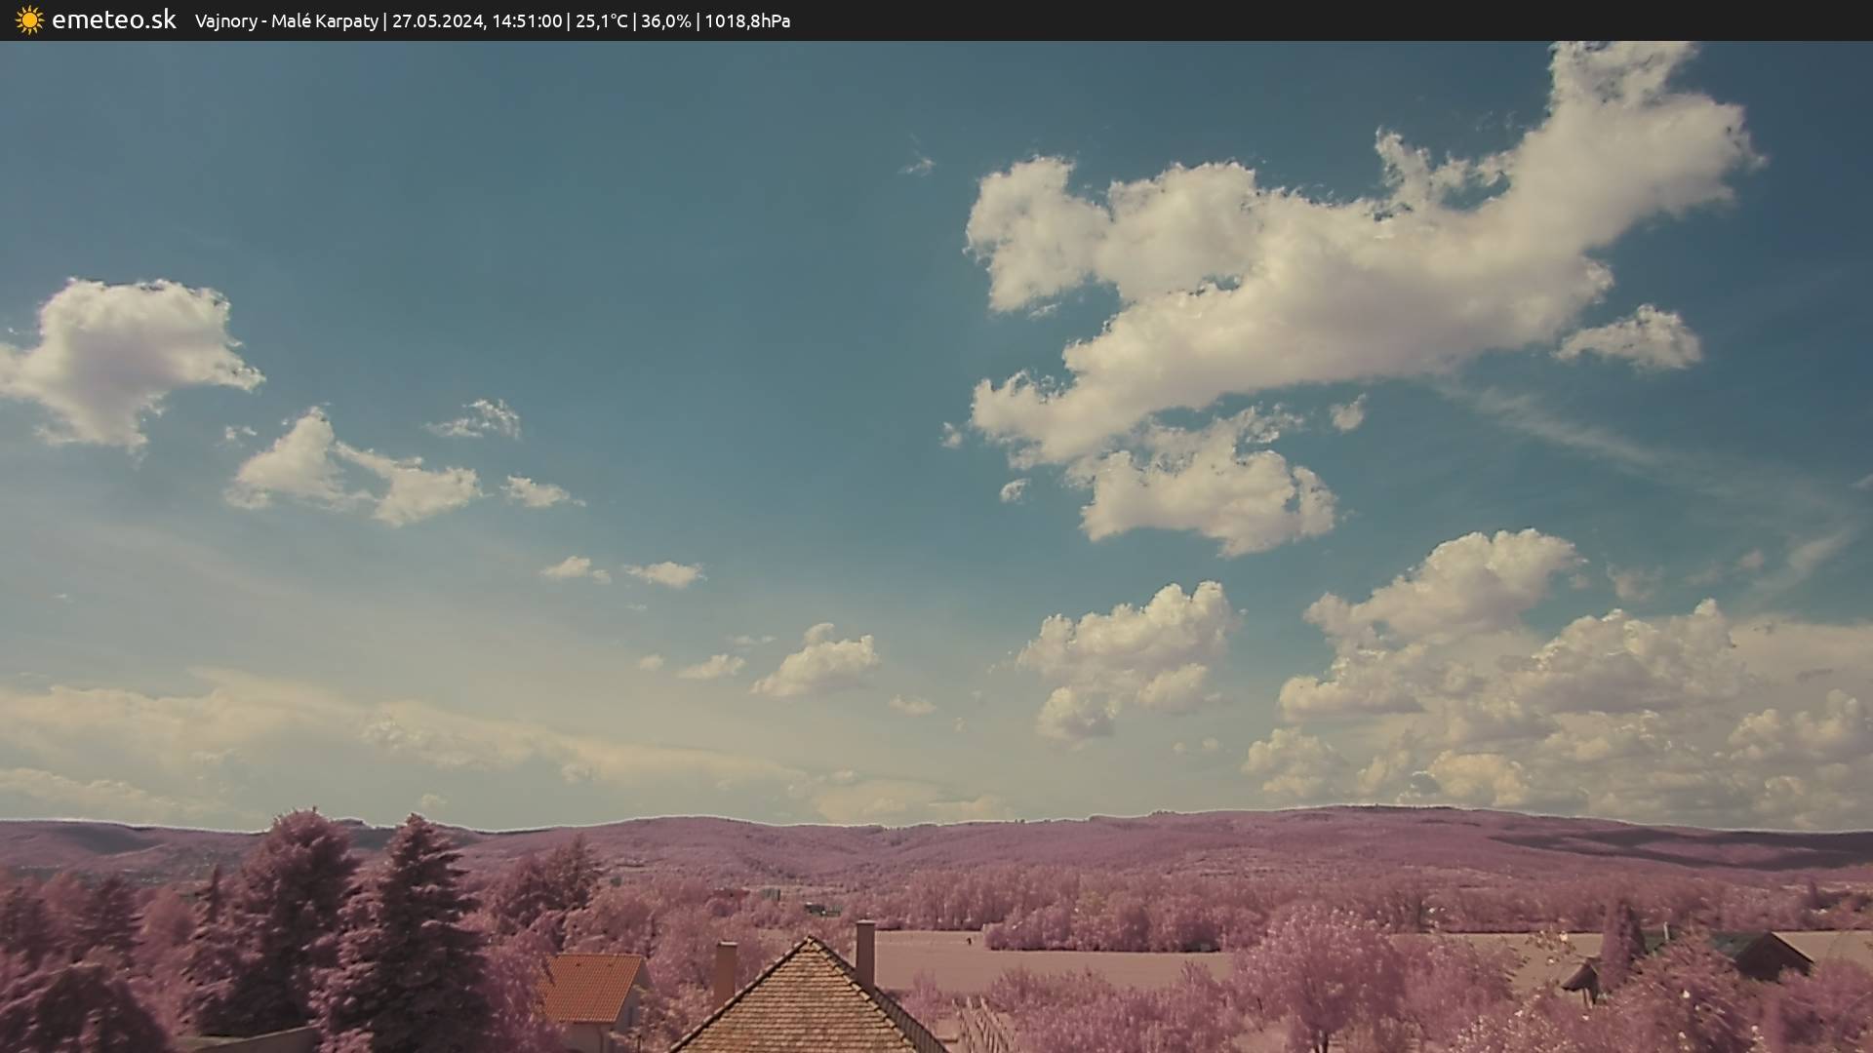This screenshot has width=1873, height=1053.
Task: Click the emeteo.sk site name
Action: [x=114, y=19]
